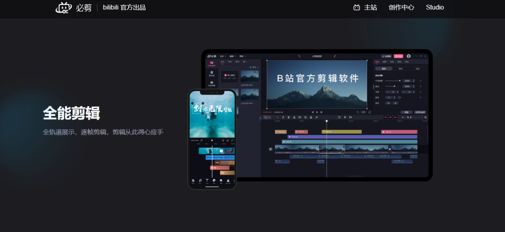
Task: Click the 必剪 logo in the header
Action: pyautogui.click(x=73, y=7)
